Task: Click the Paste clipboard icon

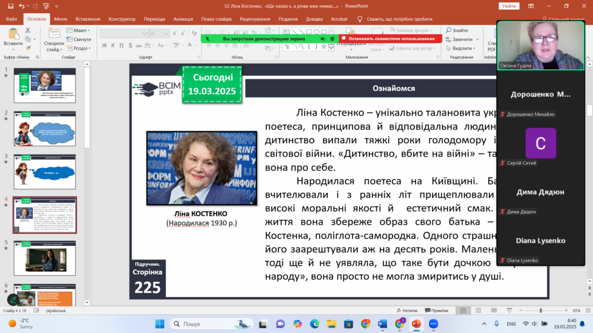Action: point(13,34)
